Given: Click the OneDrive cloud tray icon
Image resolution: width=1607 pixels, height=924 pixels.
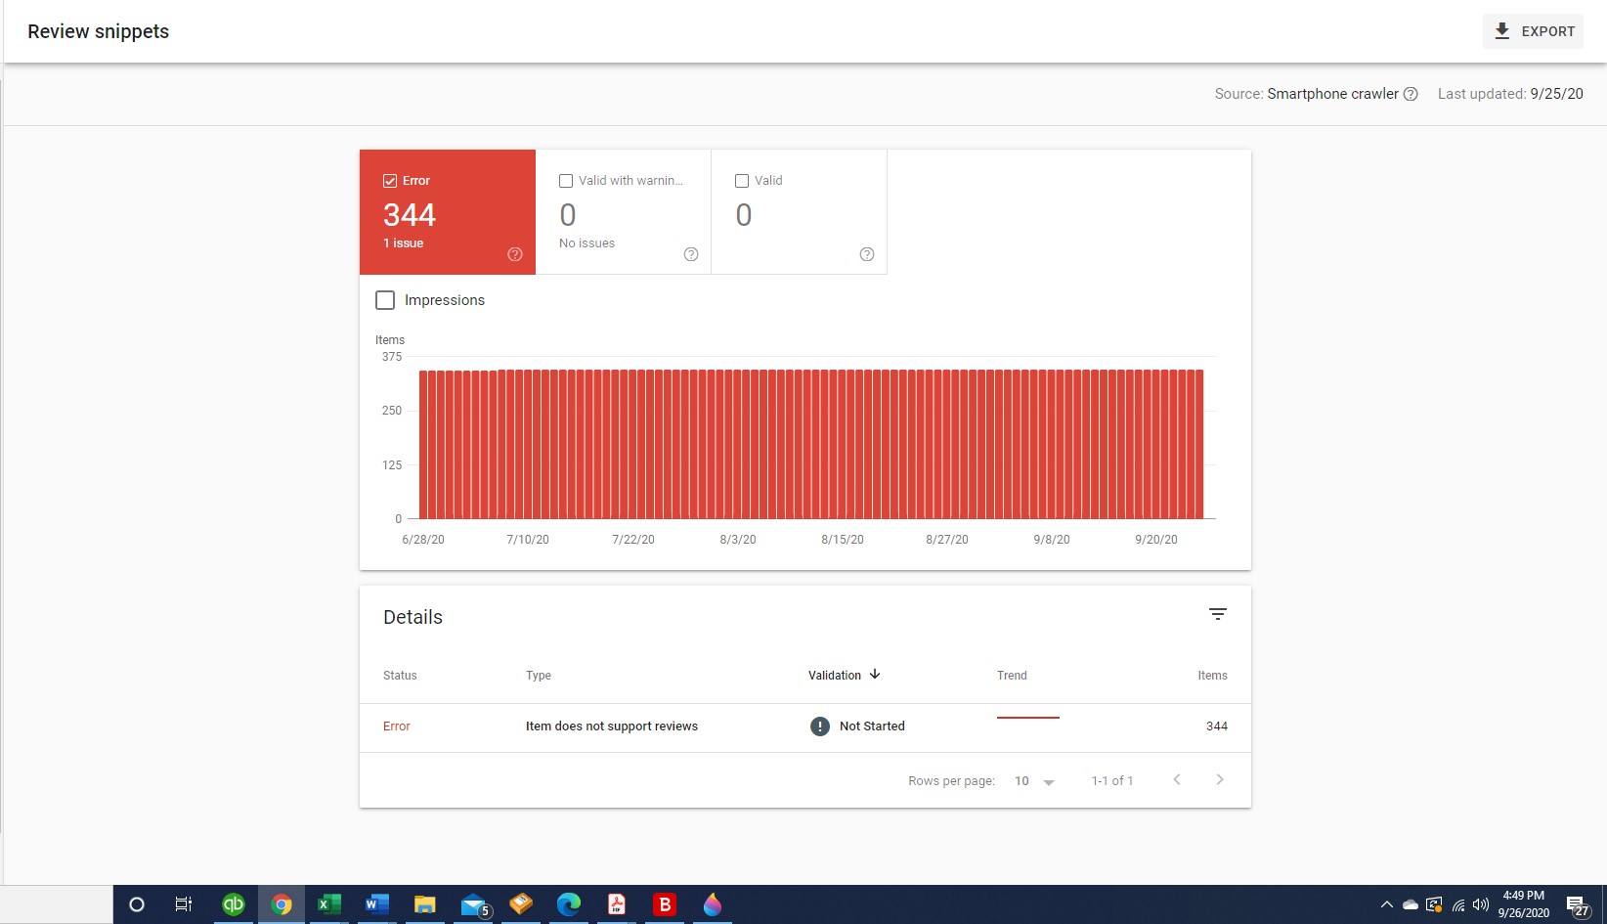Looking at the screenshot, I should click(1411, 904).
